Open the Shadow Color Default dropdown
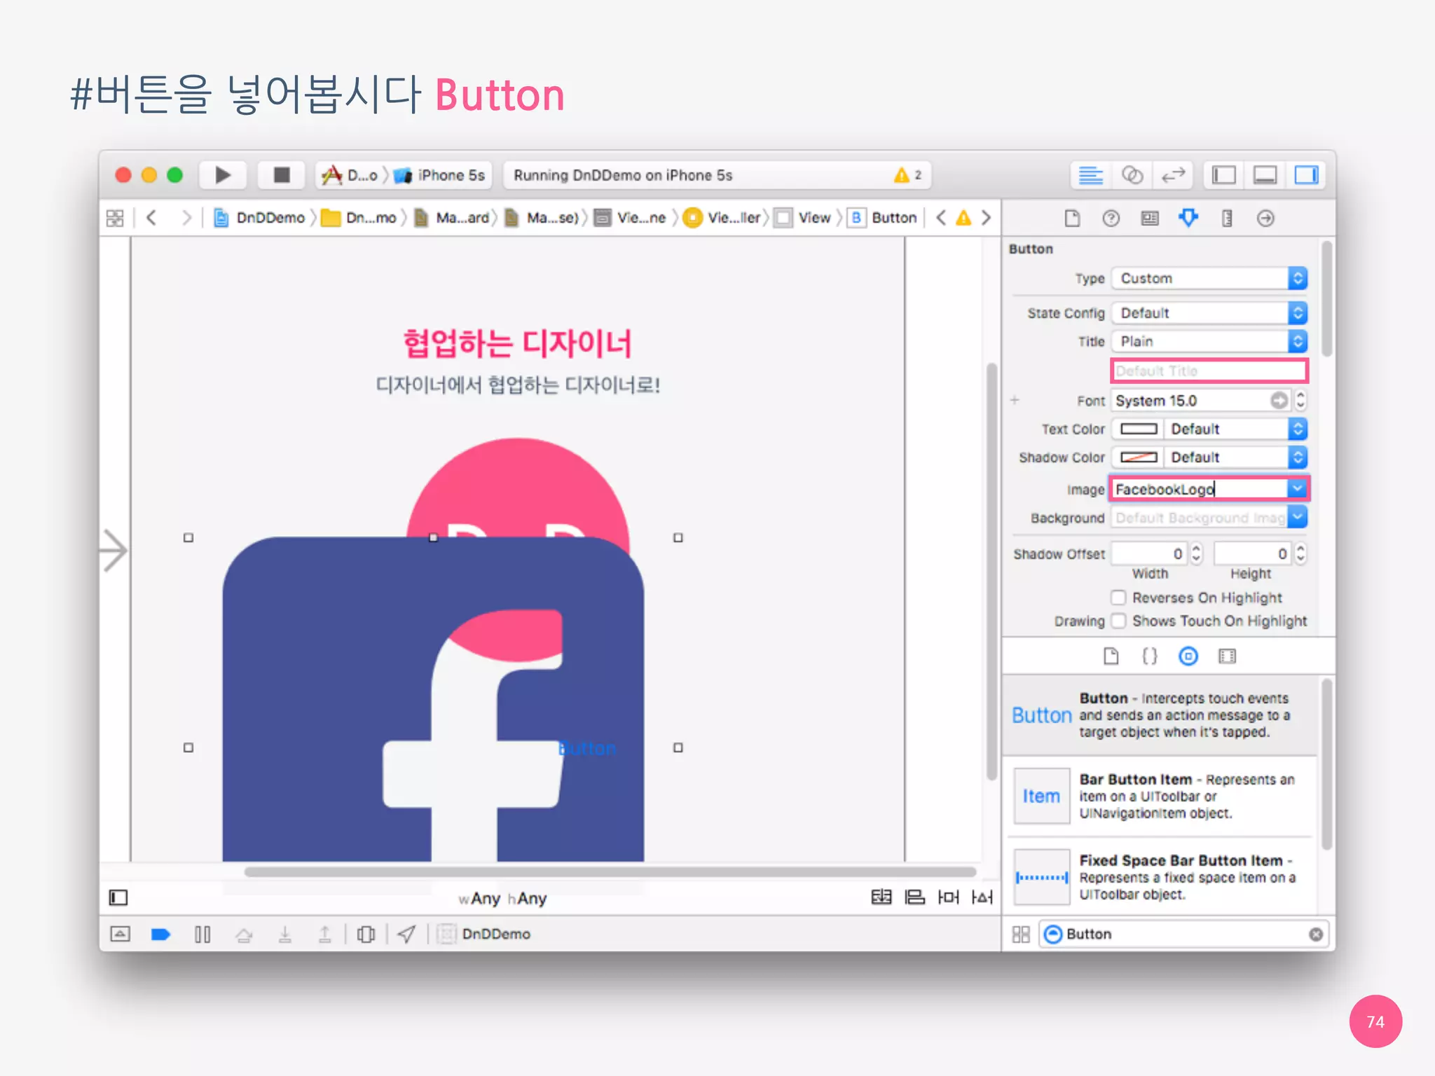This screenshot has width=1435, height=1076. point(1236,457)
